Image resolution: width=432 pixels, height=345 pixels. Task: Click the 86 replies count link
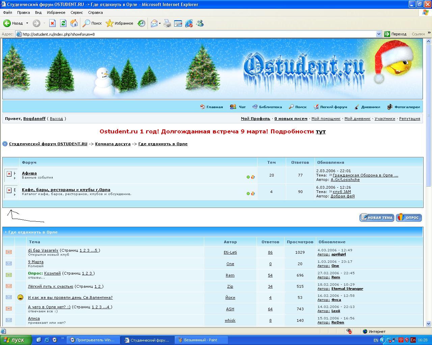point(270,252)
